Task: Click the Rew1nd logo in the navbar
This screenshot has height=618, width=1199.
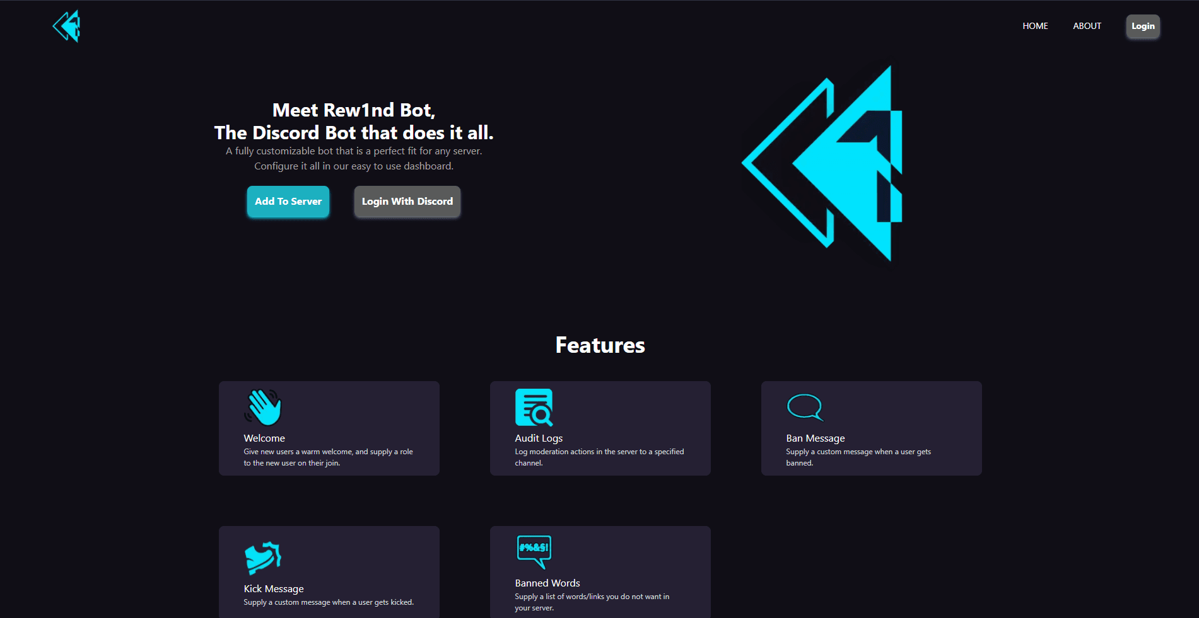Action: 67,26
